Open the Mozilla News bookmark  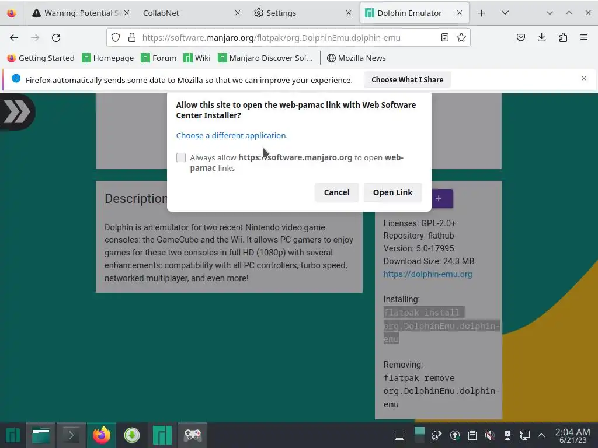click(356, 58)
